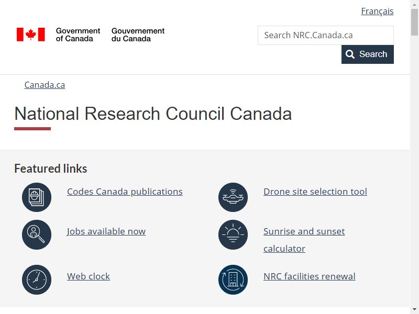
Task: Open Jobs available now link
Action: 106,231
